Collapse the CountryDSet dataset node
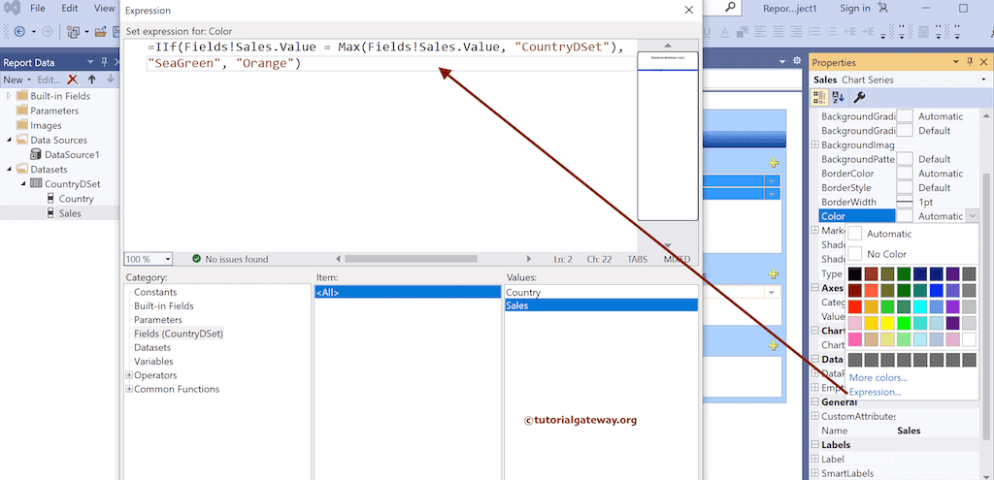Viewport: 994px width, 480px height. point(23,183)
